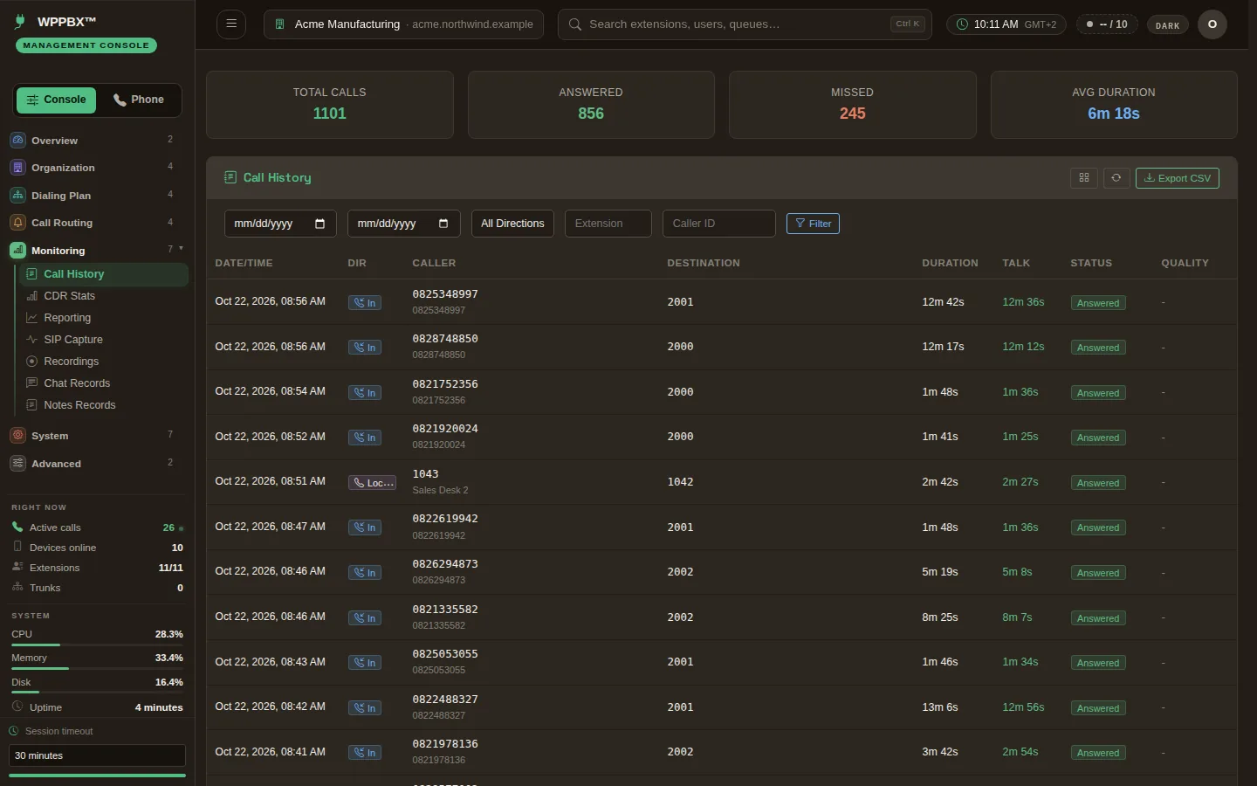
Task: Click the Local direction badge for caller 1043
Action: (x=372, y=483)
